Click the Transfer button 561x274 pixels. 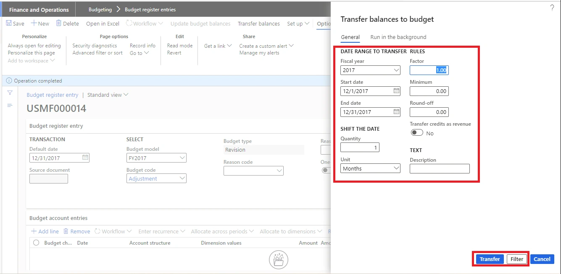point(490,259)
